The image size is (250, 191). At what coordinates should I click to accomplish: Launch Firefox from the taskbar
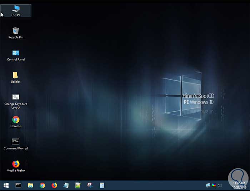tap(54, 185)
